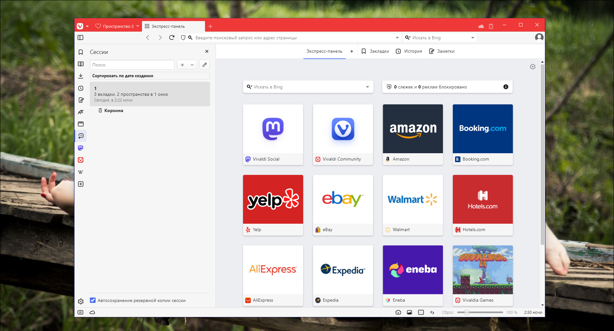
Task: Toggle panel visibility button in the status bar
Action: [x=81, y=312]
